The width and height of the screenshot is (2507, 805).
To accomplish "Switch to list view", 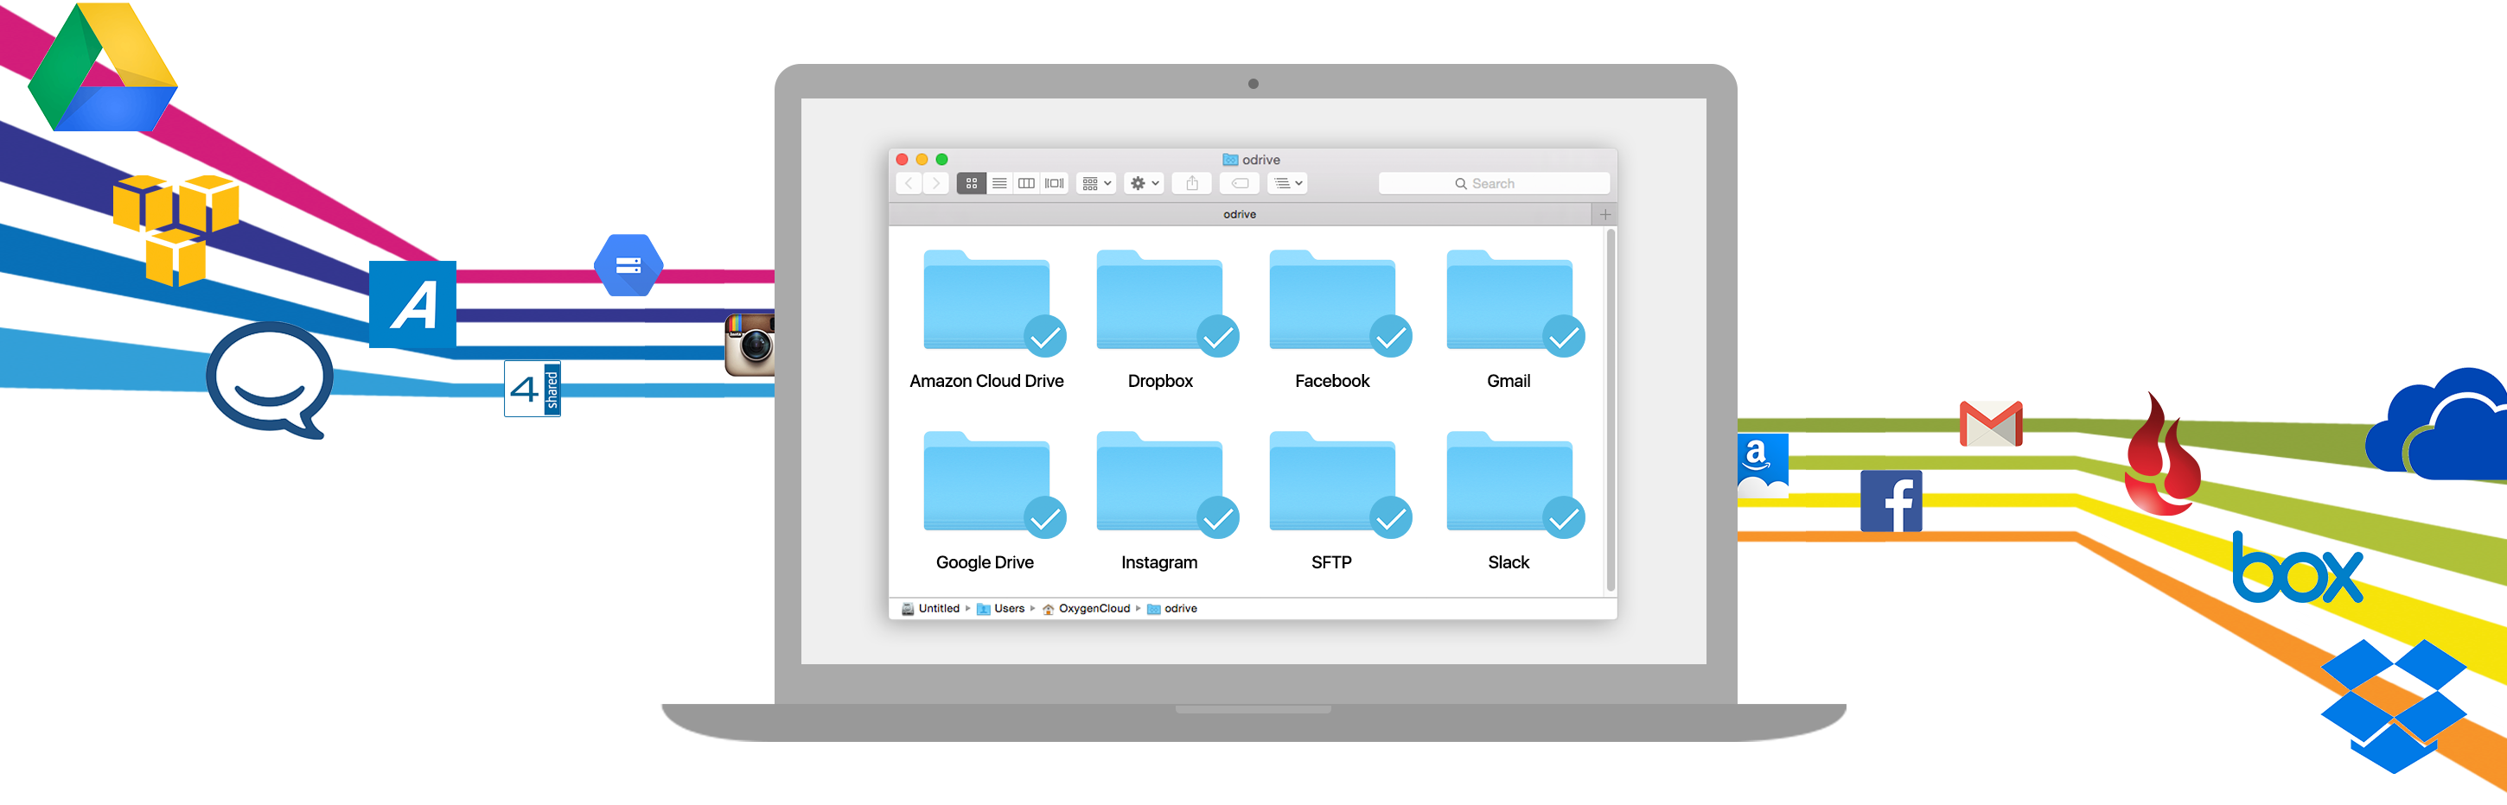I will tap(998, 183).
